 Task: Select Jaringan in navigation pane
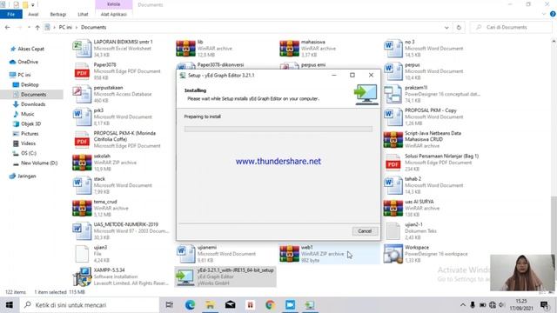(x=27, y=176)
